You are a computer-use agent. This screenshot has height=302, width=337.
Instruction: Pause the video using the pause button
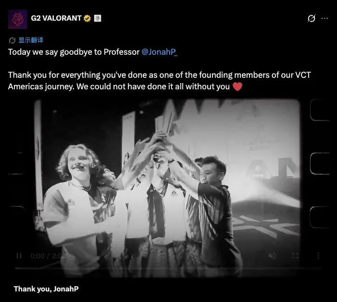pos(20,256)
